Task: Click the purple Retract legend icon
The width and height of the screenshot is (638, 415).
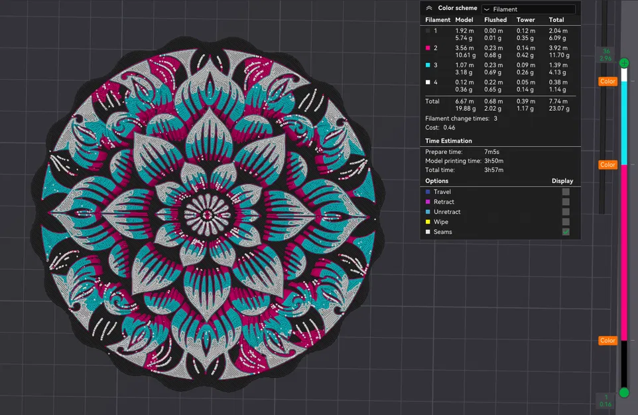Action: (426, 201)
